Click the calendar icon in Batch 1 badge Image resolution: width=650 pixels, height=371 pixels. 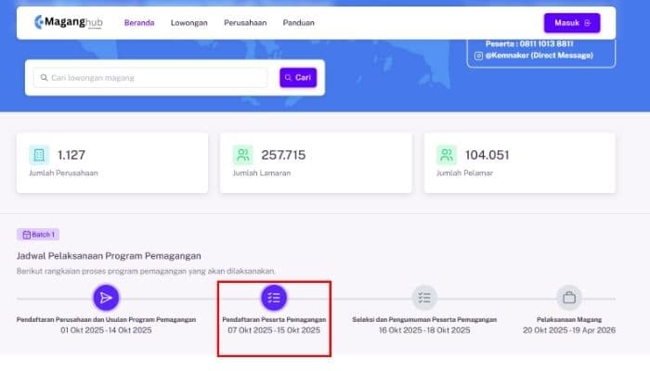tap(27, 235)
